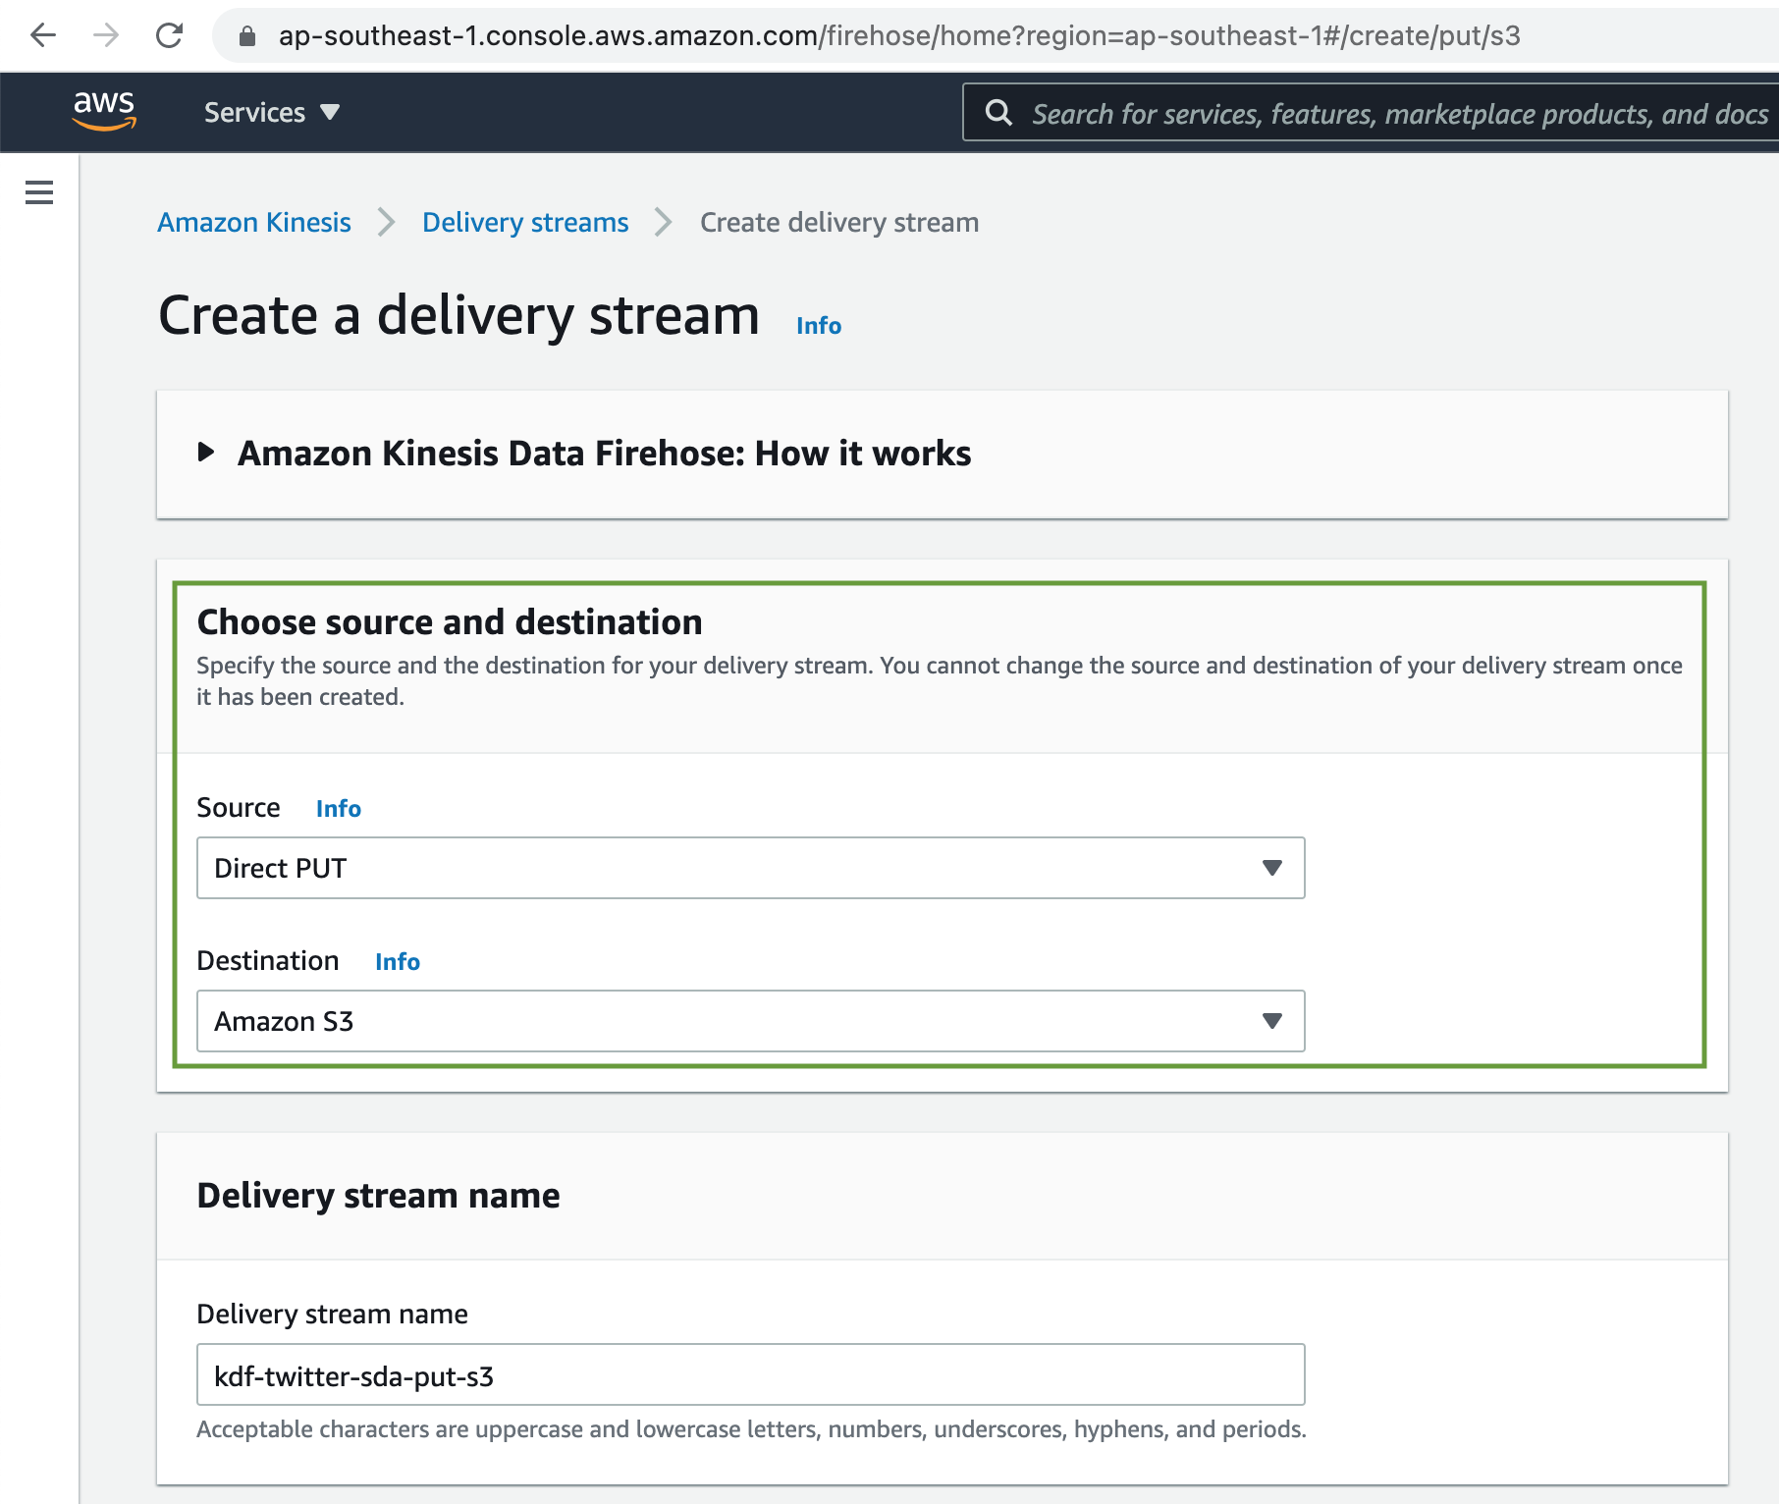Open Info link beside Source label
Image resolution: width=1779 pixels, height=1504 pixels.
339,809
